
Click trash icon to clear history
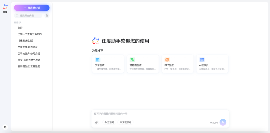(47, 16)
